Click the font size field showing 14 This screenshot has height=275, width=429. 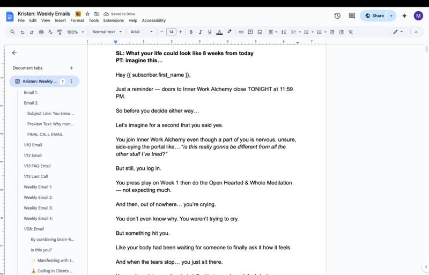click(171, 32)
